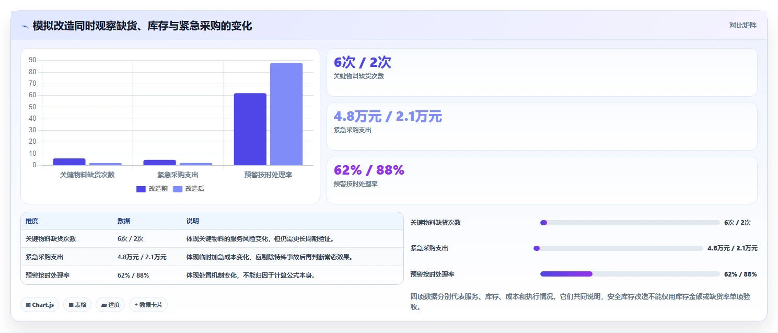Click the table cell 预警按时处理率 in the 维度 column

(48, 275)
